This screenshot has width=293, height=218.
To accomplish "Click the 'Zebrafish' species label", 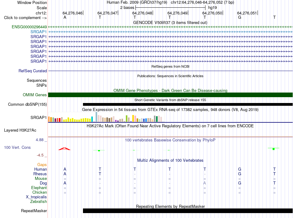I will click(39, 202).
